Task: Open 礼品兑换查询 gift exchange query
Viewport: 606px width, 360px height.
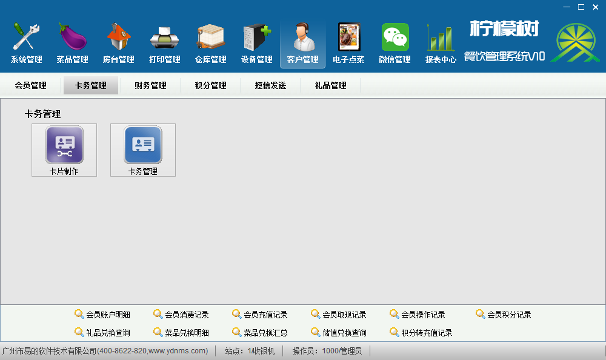Action: coord(108,333)
